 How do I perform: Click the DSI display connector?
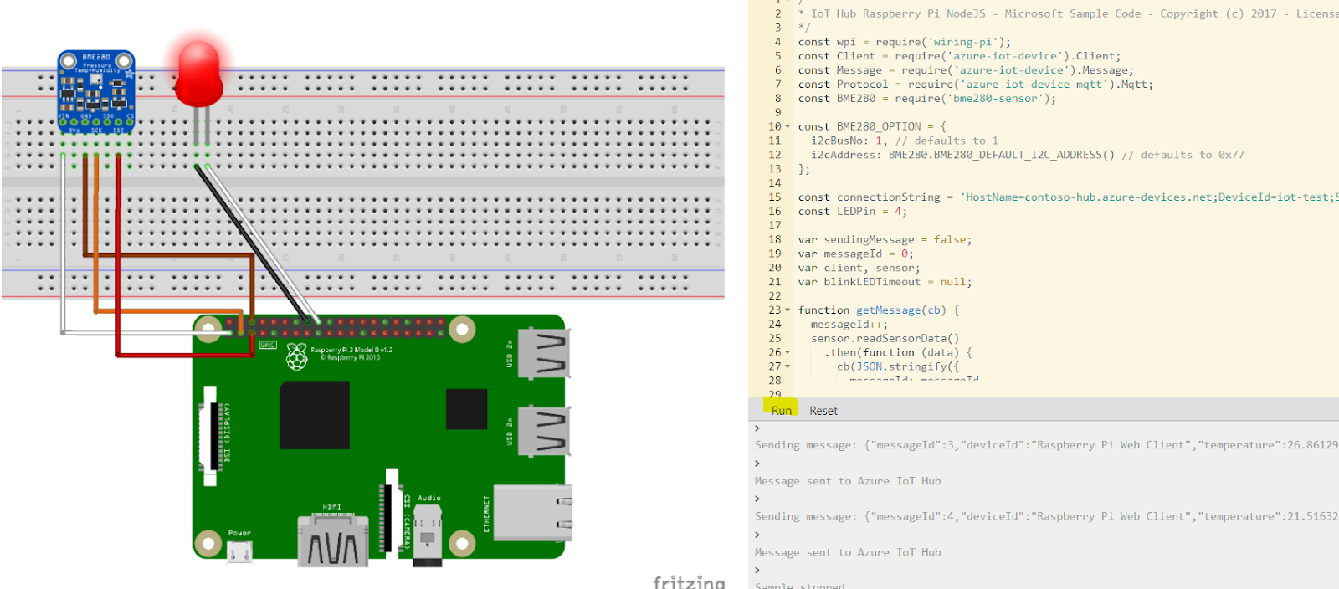click(x=210, y=436)
